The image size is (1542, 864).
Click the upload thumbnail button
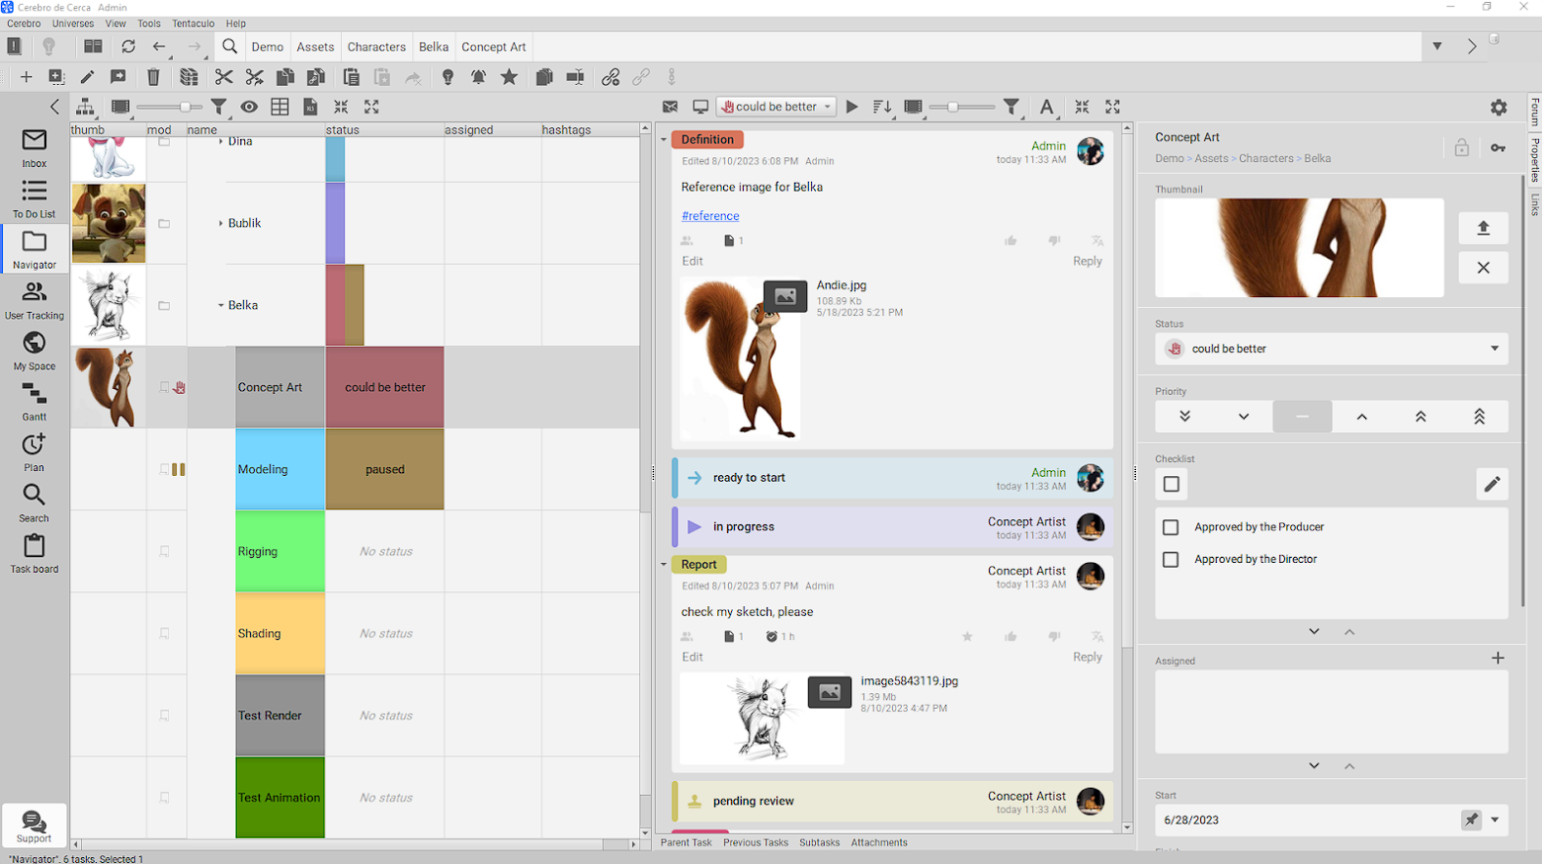pyautogui.click(x=1483, y=228)
